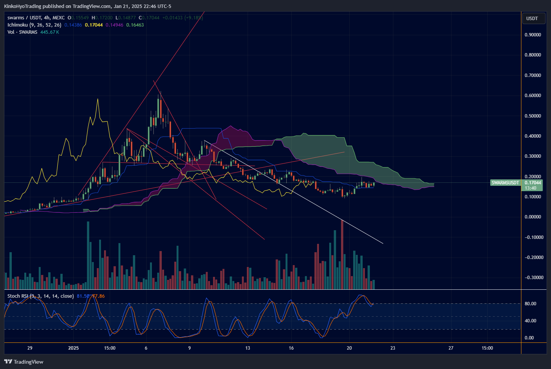Click the 13:40 bar countdown label
The height and width of the screenshot is (369, 551).
[x=530, y=188]
